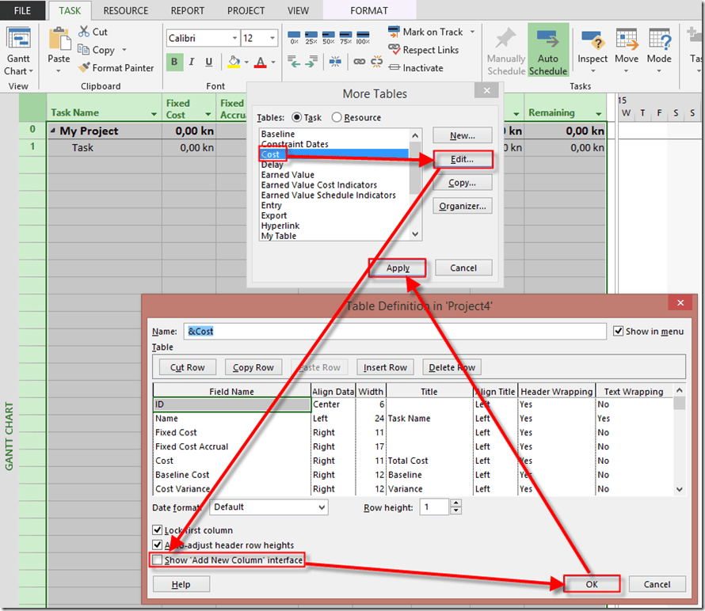705x611 pixels.
Task: Enable Show 'Add New Column' interface checkbox
Action: click(158, 560)
